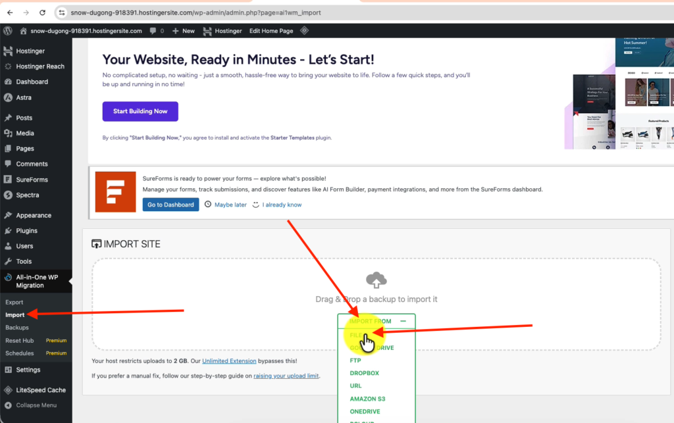This screenshot has width=674, height=423.
Task: Click the Astra icon in sidebar
Action: click(x=8, y=97)
